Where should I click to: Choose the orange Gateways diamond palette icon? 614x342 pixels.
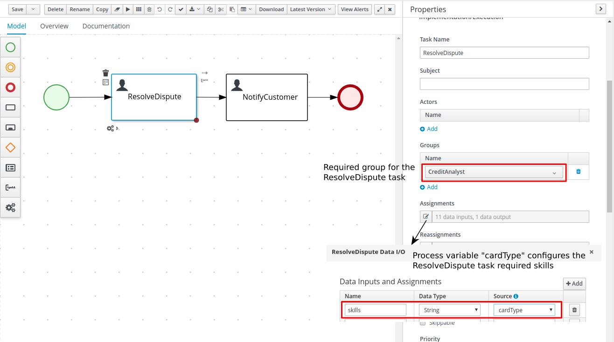coord(10,148)
